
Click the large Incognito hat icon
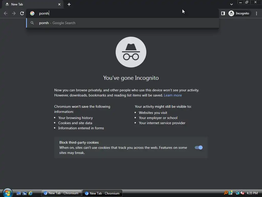tap(131, 52)
